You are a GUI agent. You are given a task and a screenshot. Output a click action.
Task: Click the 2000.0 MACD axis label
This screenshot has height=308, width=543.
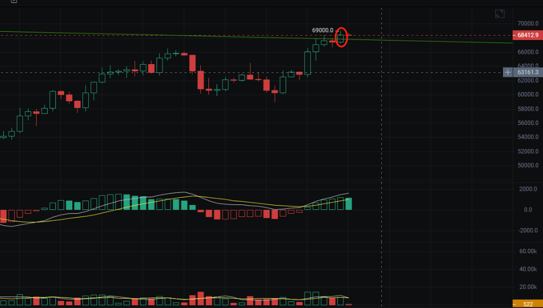pyautogui.click(x=529, y=189)
